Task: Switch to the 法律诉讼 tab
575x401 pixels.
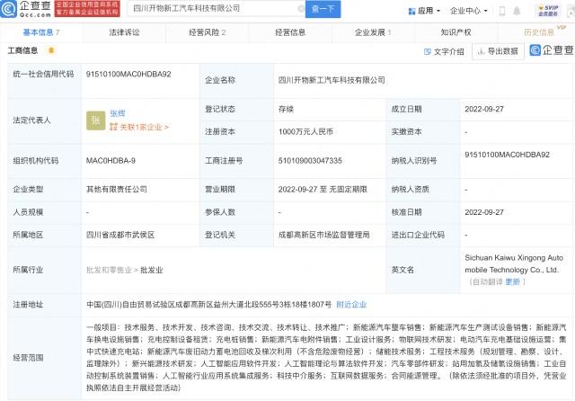Action: [x=124, y=32]
